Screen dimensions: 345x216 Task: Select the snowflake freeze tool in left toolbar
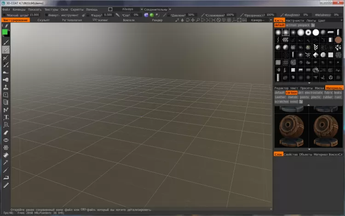[x=6, y=147]
